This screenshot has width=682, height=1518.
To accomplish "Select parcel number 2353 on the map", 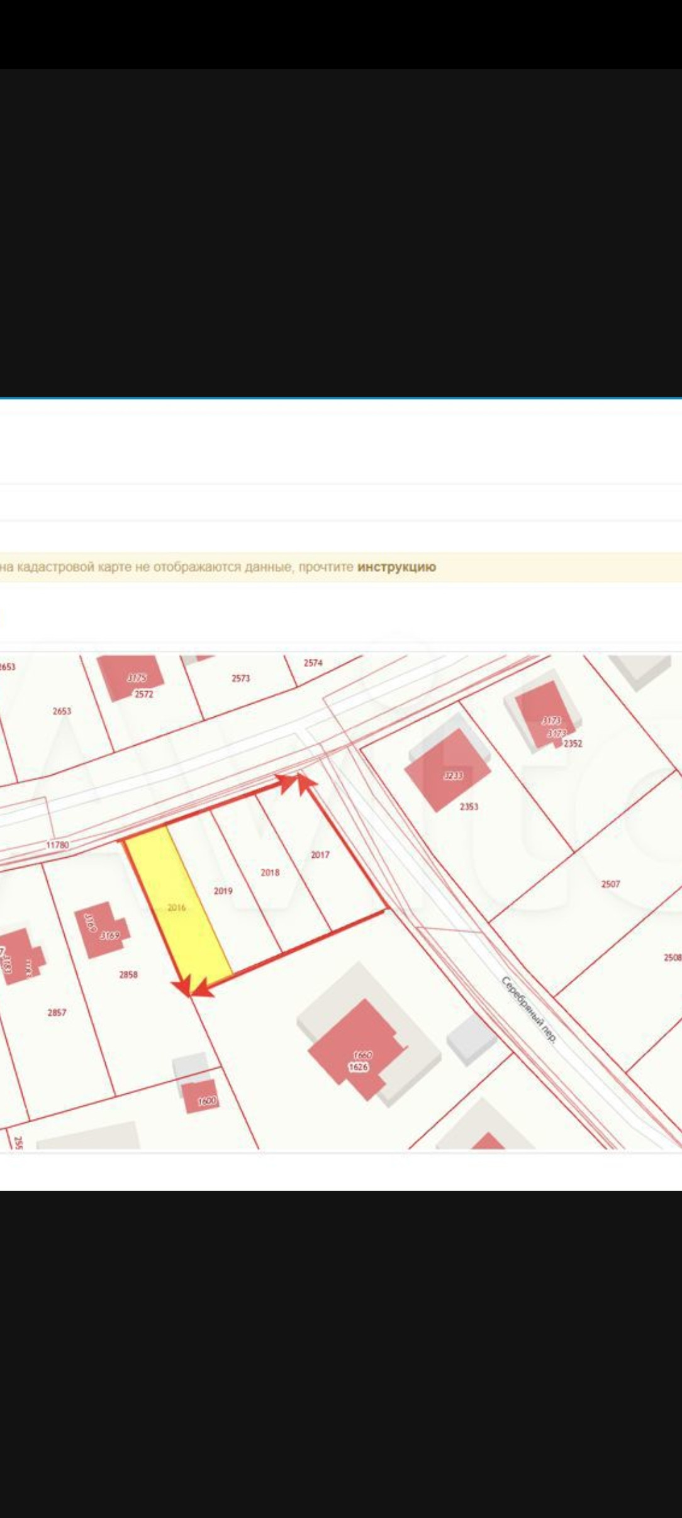I will [469, 806].
